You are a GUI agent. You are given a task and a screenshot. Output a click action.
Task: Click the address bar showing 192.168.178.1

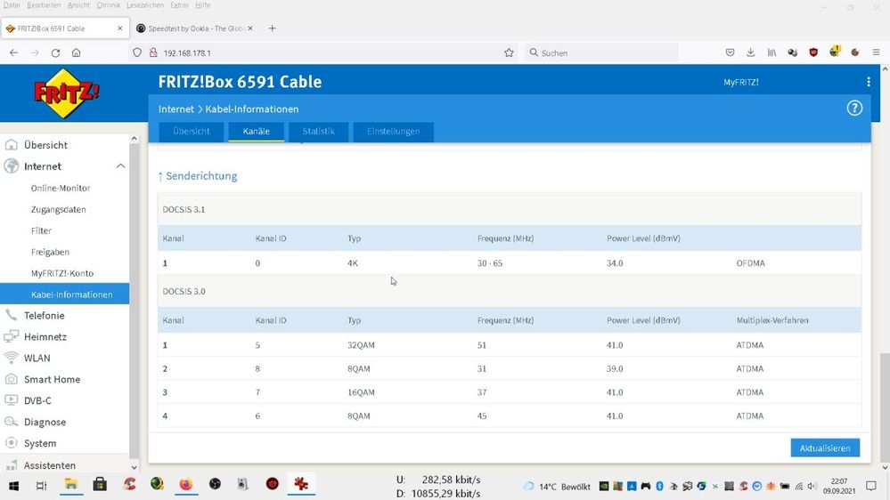click(323, 52)
